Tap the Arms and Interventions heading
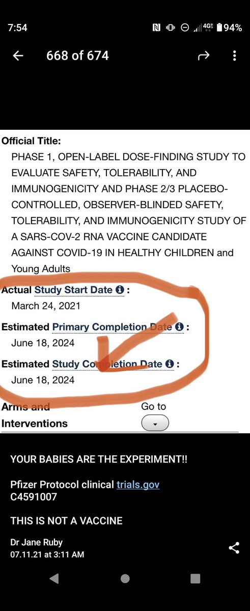Screen dimensions: 250x611 tap(34, 415)
